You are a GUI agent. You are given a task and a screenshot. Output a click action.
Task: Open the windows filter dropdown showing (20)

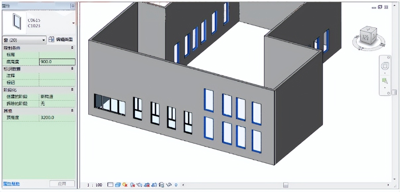tap(44, 40)
